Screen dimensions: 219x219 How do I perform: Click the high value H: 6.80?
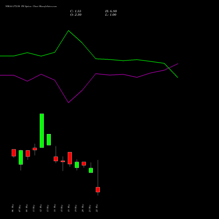(111, 11)
